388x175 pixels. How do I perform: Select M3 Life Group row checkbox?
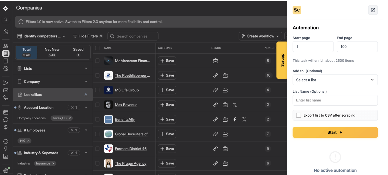click(97, 90)
